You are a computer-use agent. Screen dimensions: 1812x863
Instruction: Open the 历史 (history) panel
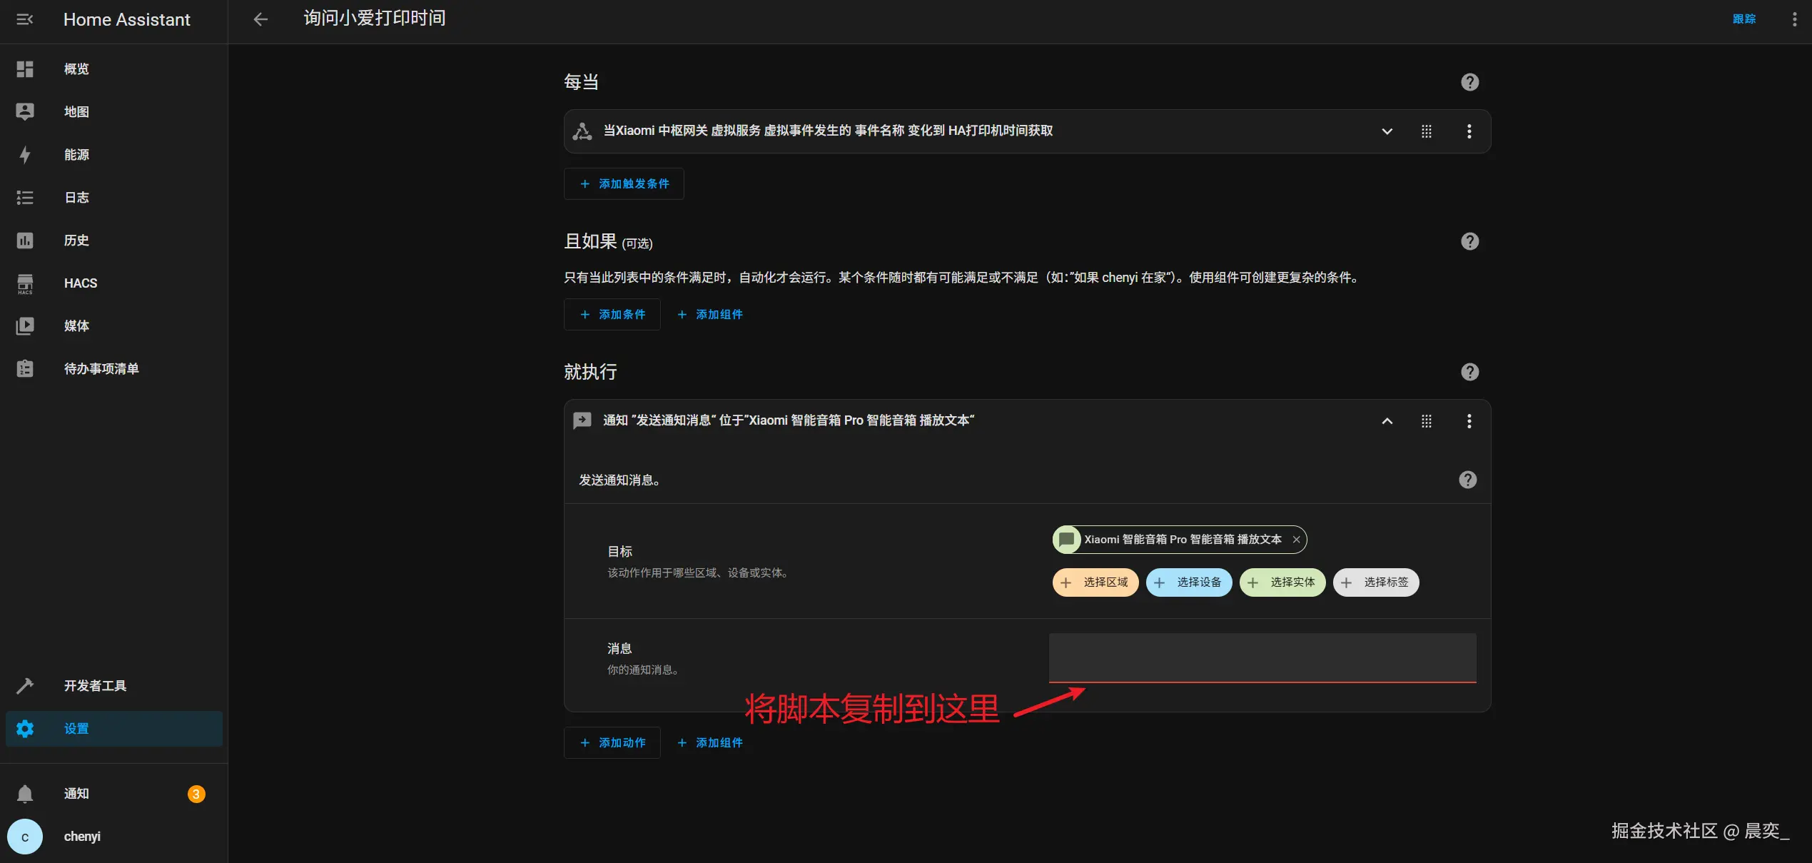tap(76, 240)
